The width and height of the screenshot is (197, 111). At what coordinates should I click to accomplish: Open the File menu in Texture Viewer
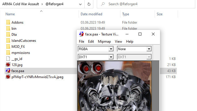(x=82, y=42)
